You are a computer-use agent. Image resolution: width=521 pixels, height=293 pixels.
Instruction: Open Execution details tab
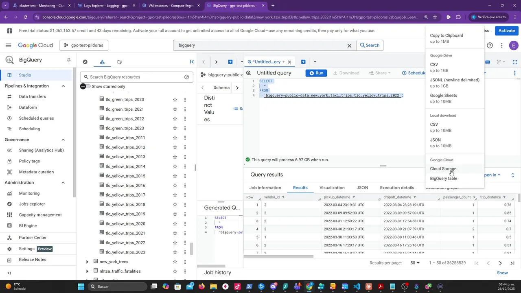click(397, 188)
